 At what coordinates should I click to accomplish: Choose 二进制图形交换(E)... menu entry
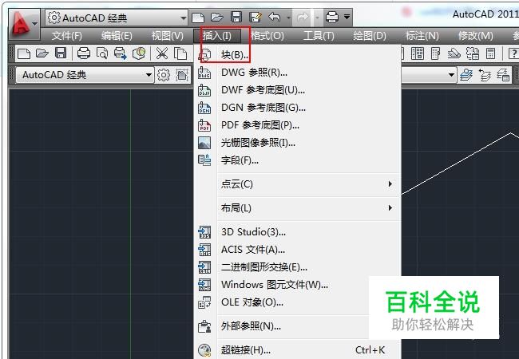coord(299,267)
